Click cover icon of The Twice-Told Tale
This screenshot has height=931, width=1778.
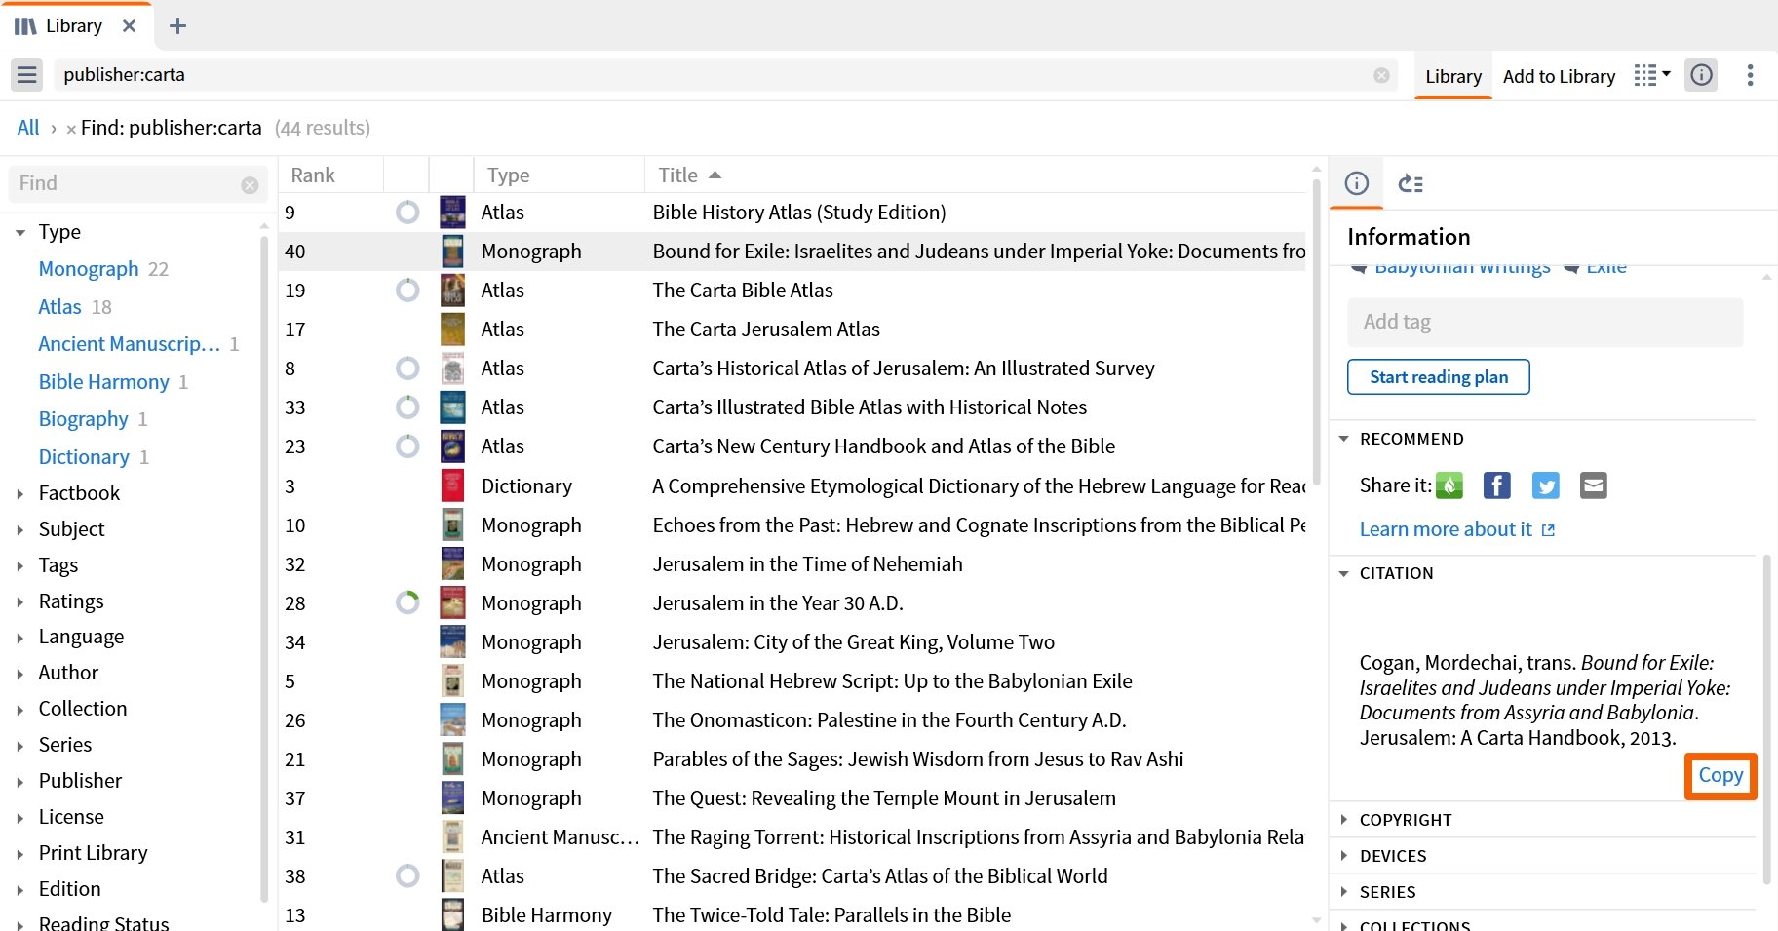pyautogui.click(x=452, y=914)
